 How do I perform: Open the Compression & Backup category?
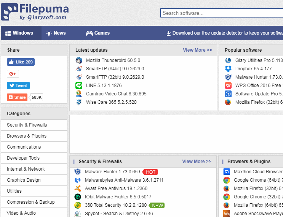pyautogui.click(x=34, y=202)
